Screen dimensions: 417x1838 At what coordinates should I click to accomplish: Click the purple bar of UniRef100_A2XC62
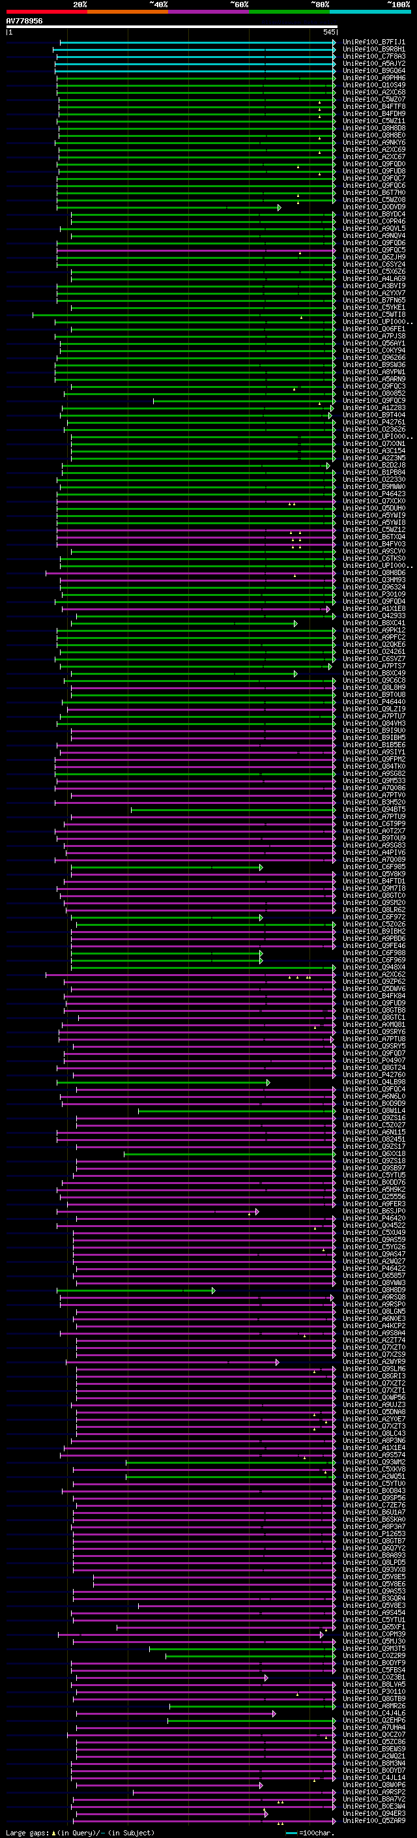click(190, 975)
